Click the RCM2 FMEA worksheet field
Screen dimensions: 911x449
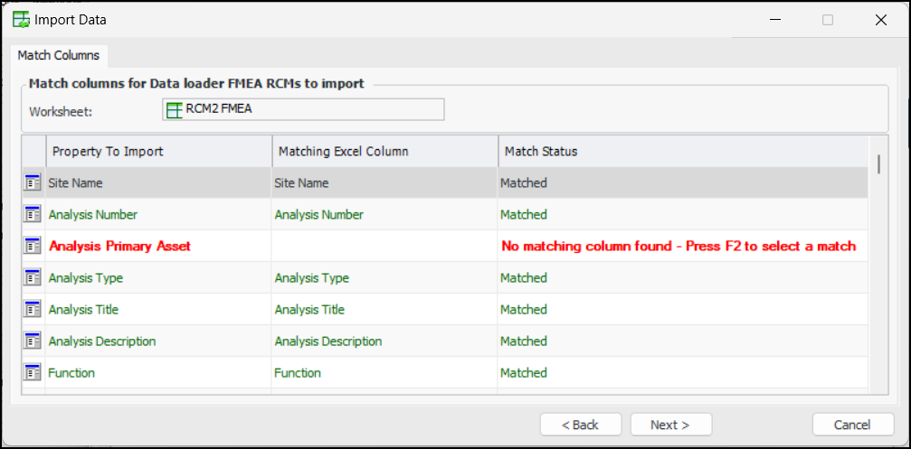[303, 110]
